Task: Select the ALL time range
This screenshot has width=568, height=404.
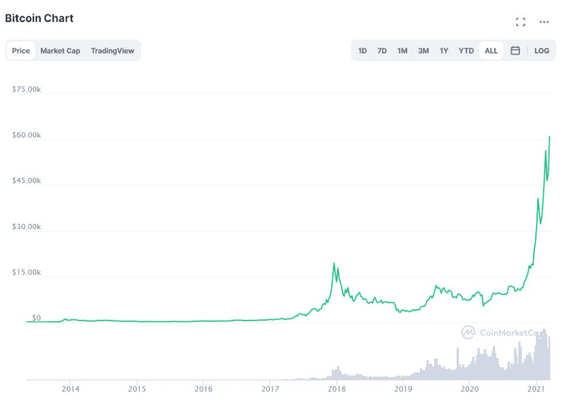Action: coord(491,51)
